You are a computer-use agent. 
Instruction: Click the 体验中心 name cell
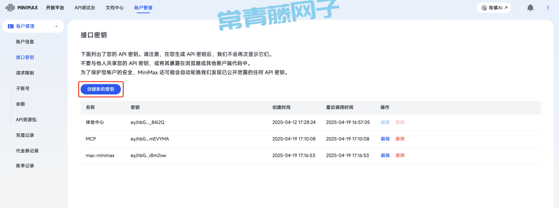[95, 122]
